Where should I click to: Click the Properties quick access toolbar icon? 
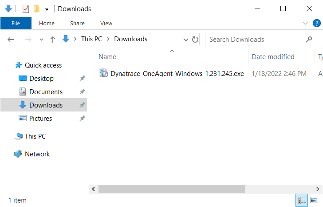pyautogui.click(x=26, y=9)
